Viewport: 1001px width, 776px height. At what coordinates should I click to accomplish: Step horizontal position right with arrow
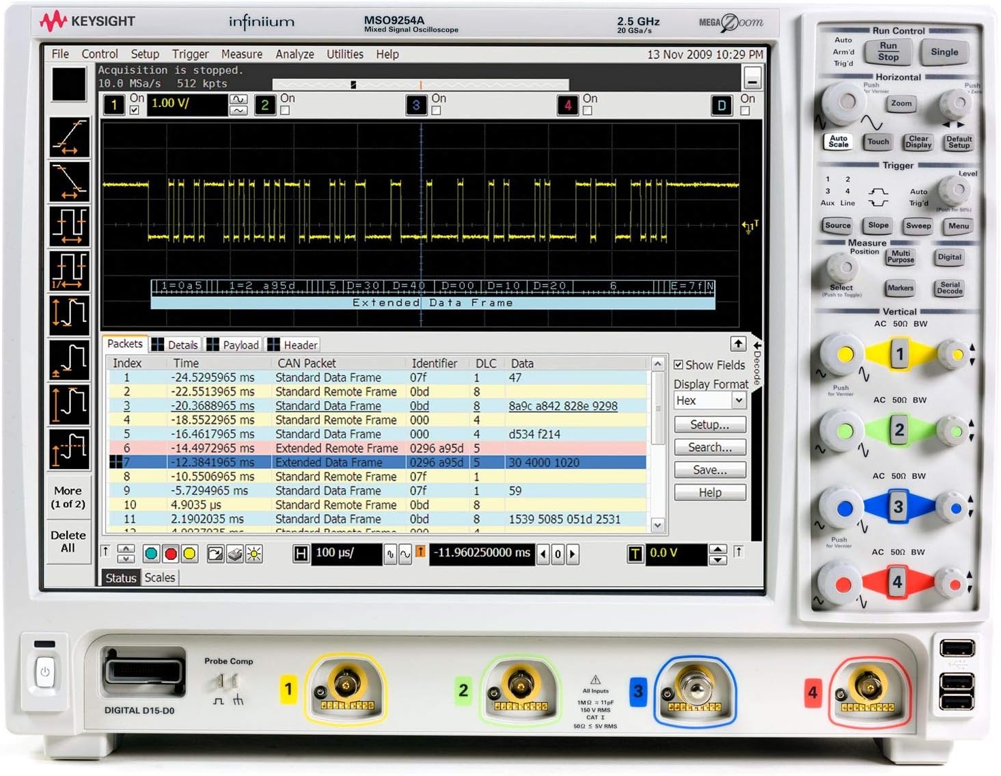[x=573, y=554]
